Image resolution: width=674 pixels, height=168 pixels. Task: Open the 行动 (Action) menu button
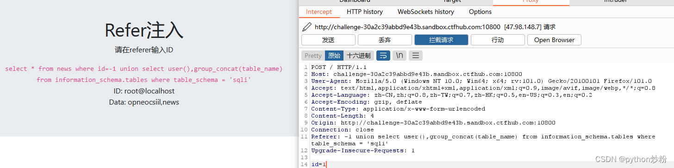pyautogui.click(x=498, y=40)
